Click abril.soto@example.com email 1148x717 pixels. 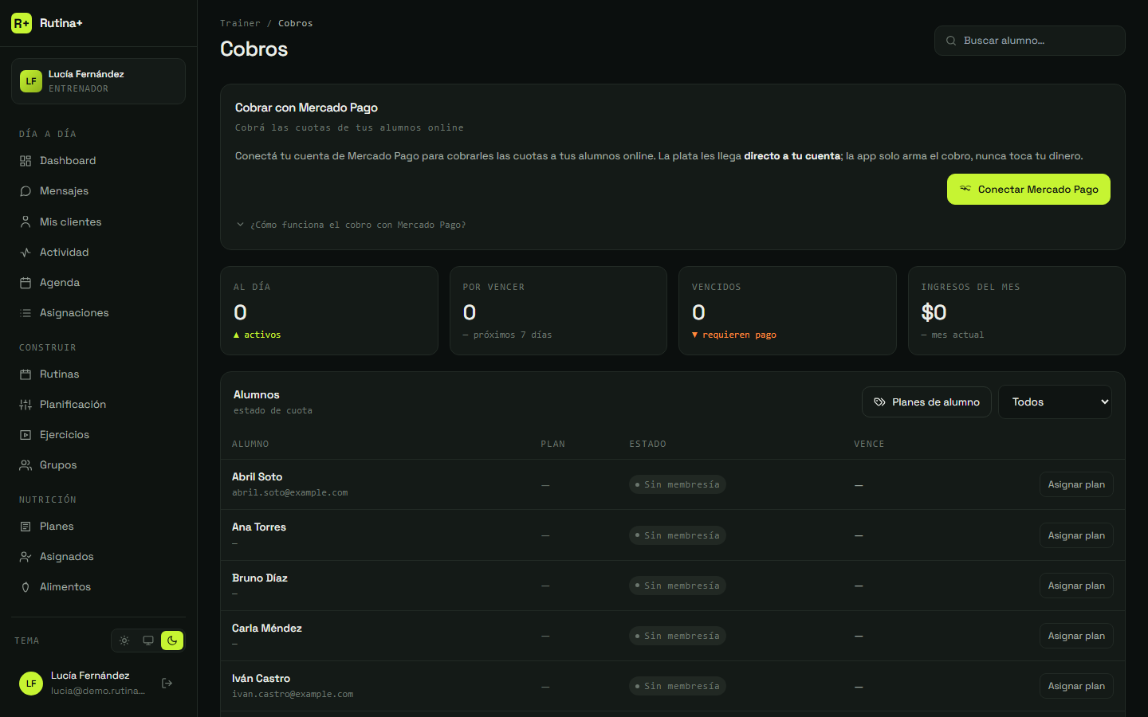[290, 493]
